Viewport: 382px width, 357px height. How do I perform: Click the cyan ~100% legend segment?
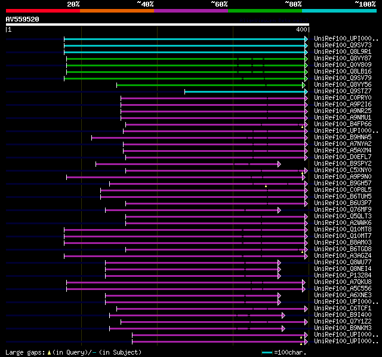coord(340,11)
